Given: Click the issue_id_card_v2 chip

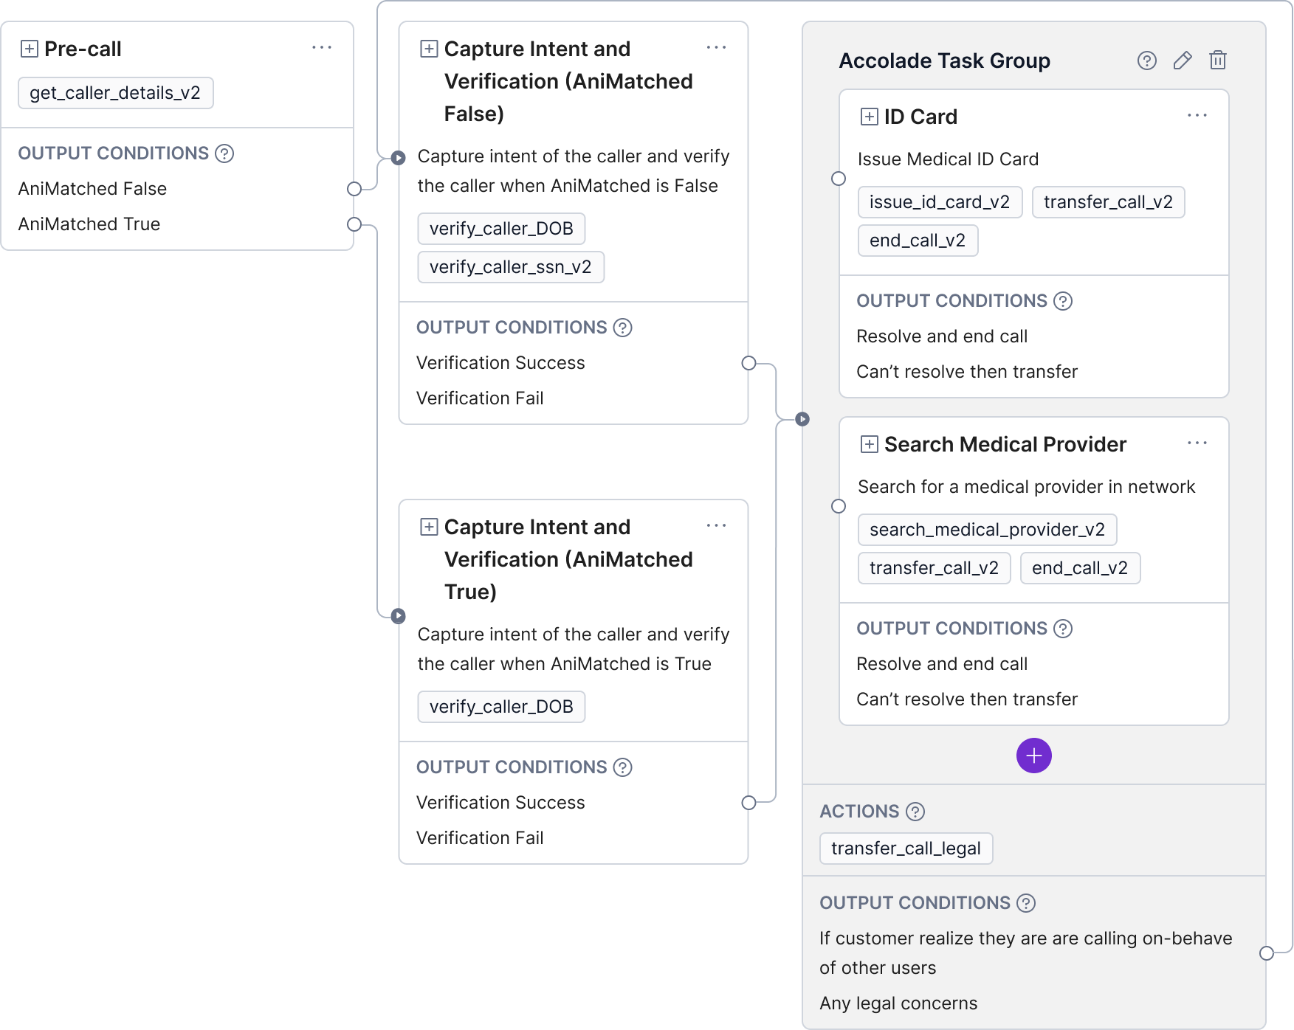Looking at the screenshot, I should (940, 202).
